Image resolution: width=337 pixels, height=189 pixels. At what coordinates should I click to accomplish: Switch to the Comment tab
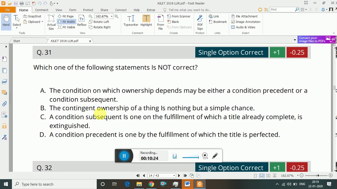click(x=42, y=10)
